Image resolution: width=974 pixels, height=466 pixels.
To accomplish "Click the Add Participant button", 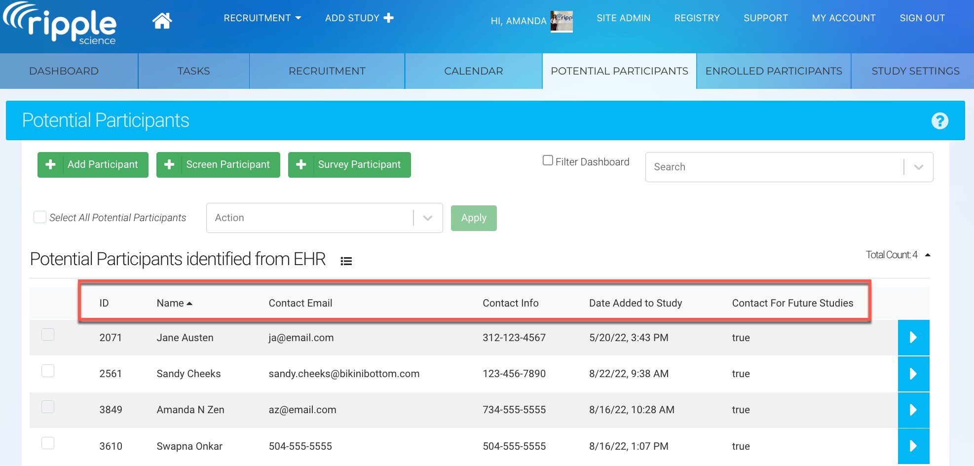I will pos(93,165).
